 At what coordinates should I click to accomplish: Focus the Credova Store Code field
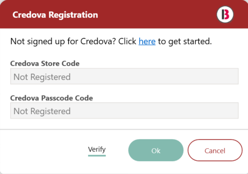(124, 76)
